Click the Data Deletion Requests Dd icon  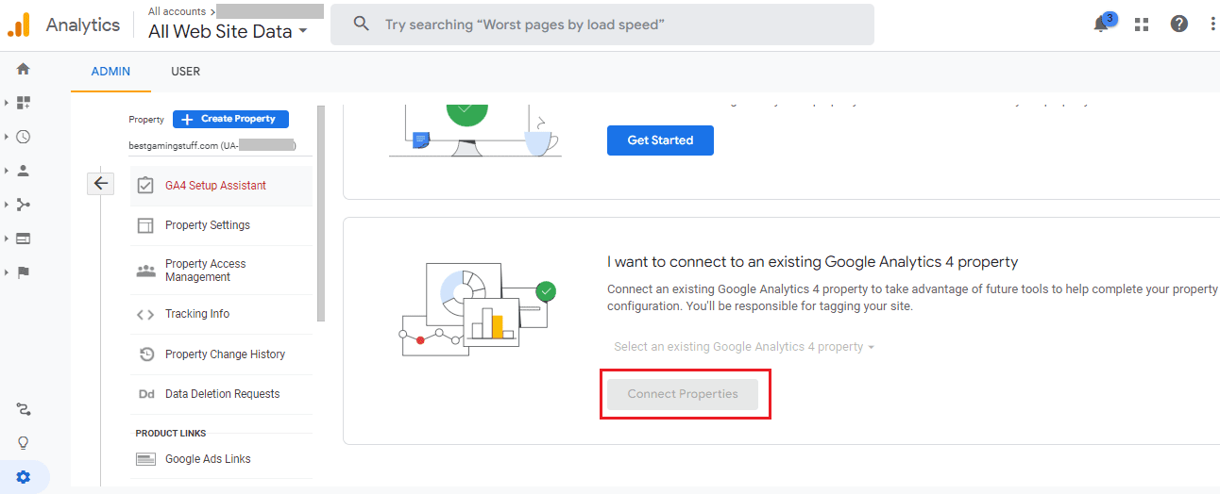[x=146, y=394]
